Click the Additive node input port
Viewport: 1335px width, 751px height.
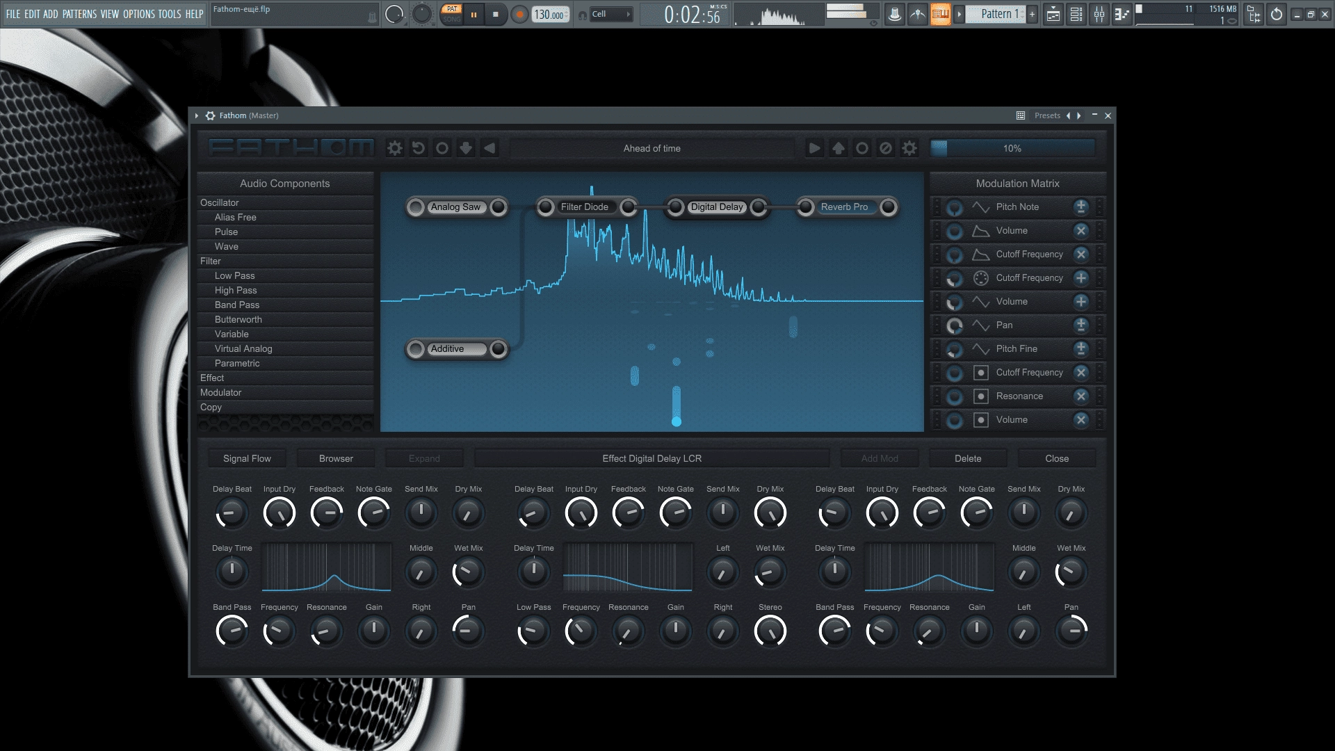click(x=416, y=348)
